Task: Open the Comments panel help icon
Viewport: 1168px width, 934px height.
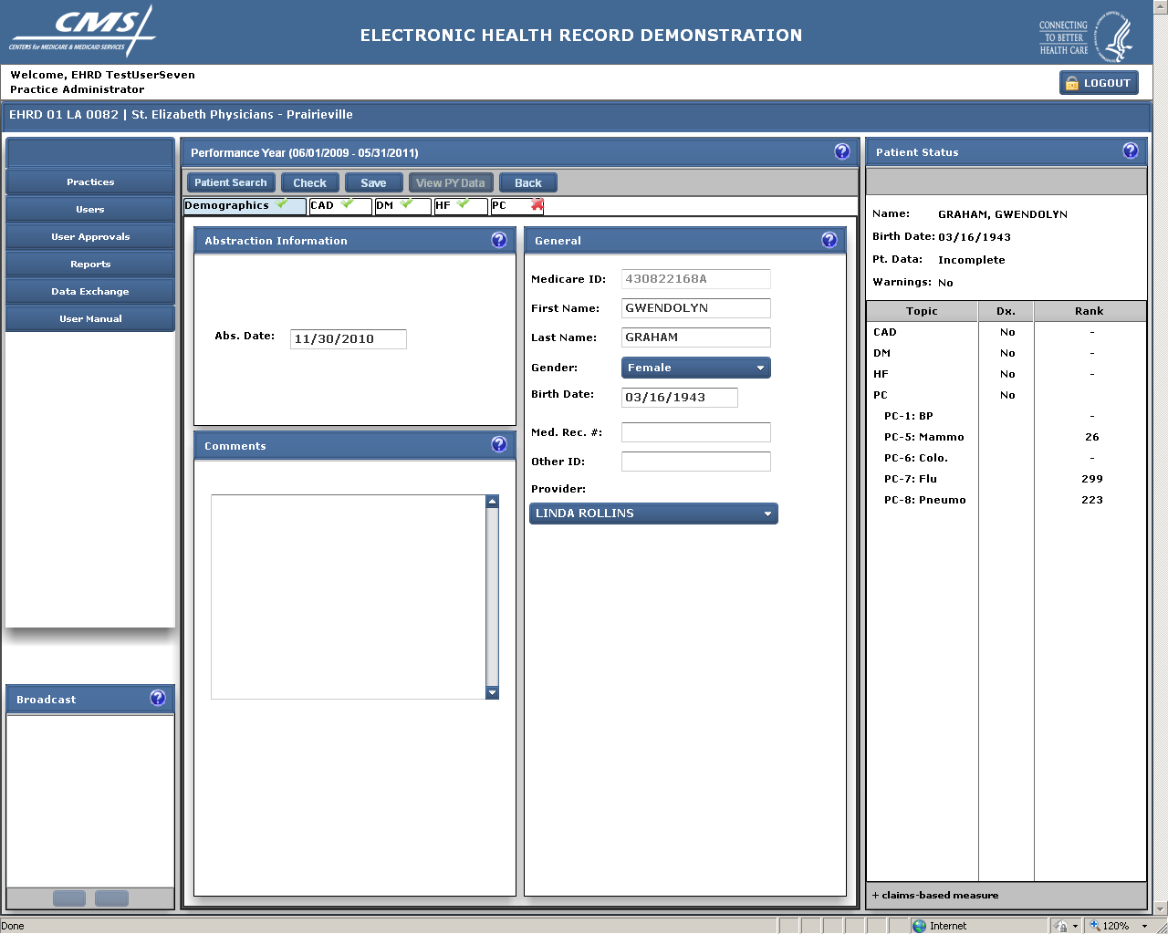Action: coord(498,444)
